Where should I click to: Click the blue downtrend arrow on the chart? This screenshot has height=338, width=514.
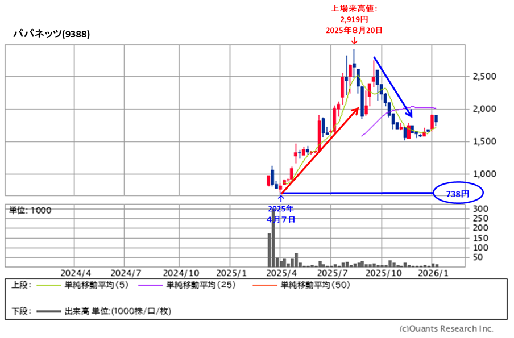392,85
